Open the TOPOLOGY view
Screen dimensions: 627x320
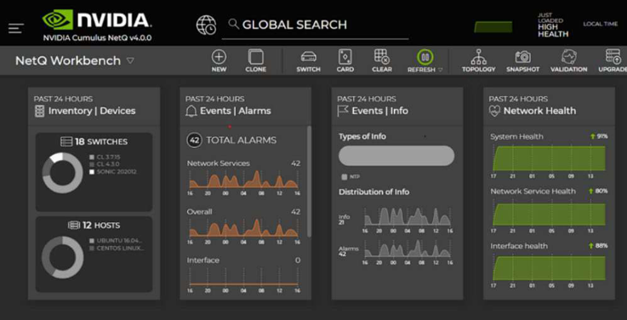pyautogui.click(x=479, y=60)
